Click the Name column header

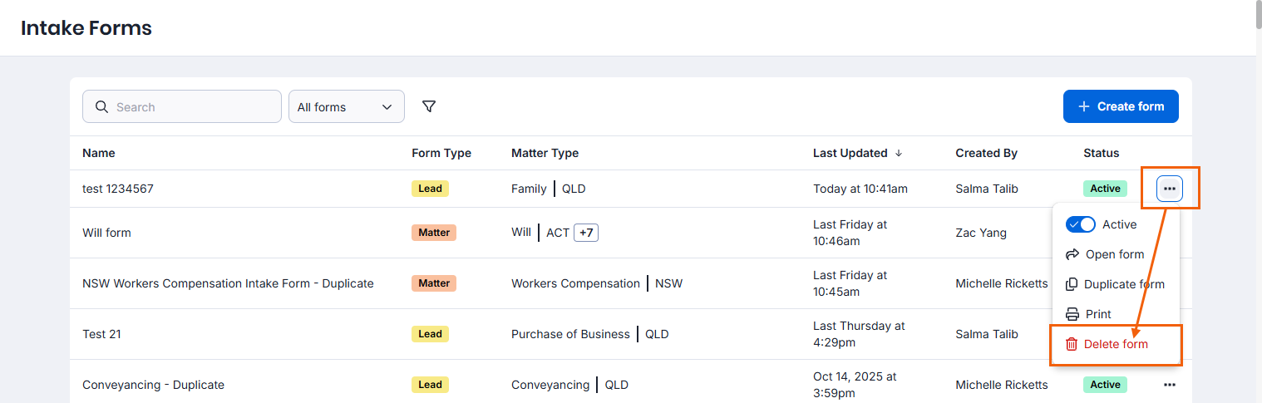pyautogui.click(x=99, y=153)
